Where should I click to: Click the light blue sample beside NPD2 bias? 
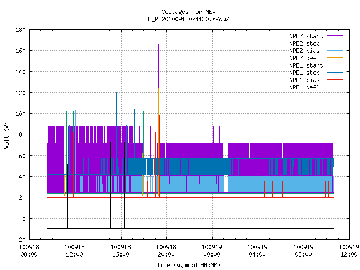(335, 50)
